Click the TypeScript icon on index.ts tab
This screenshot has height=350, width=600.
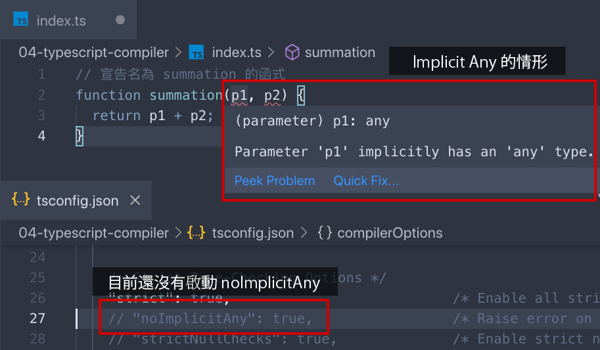[x=20, y=20]
